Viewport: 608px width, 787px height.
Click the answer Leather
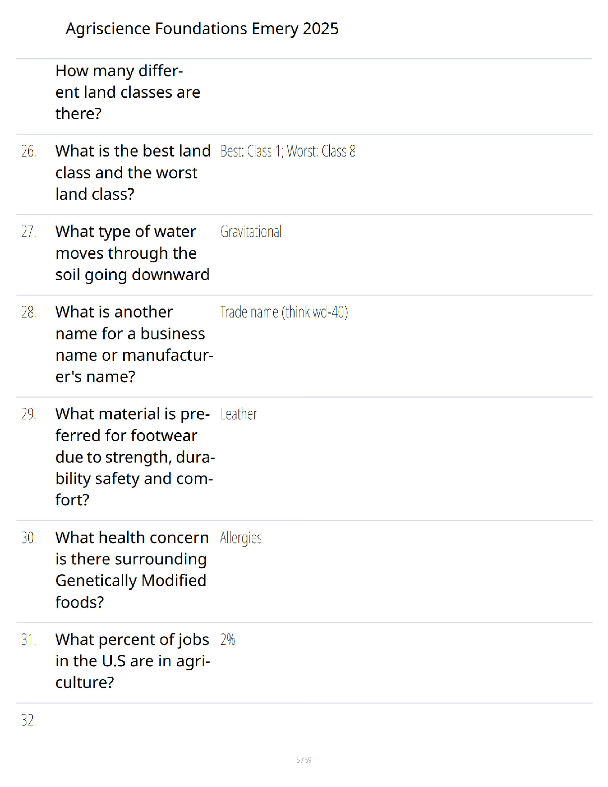tap(239, 414)
